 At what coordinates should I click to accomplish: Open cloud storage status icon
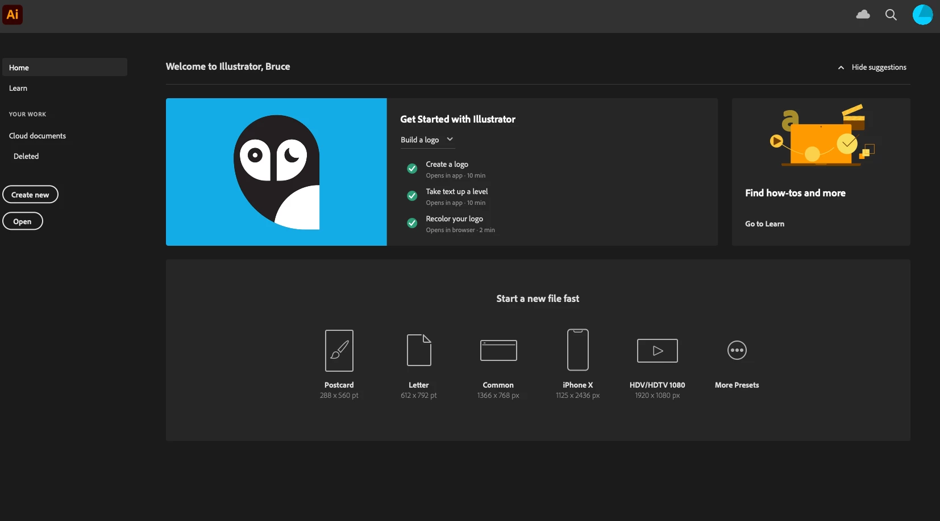pyautogui.click(x=863, y=15)
